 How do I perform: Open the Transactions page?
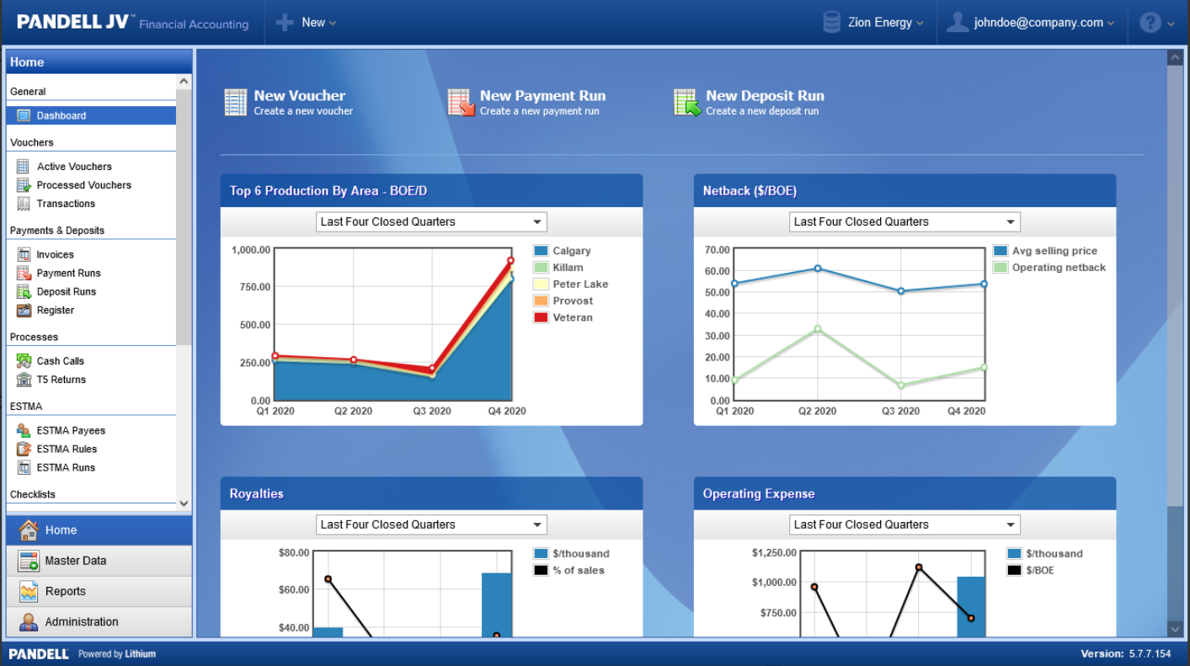point(66,204)
